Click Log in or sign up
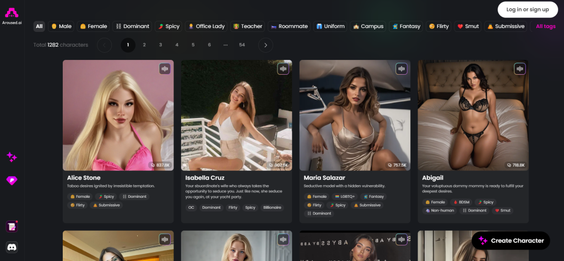Screen dimensions: 564x261 [528, 9]
